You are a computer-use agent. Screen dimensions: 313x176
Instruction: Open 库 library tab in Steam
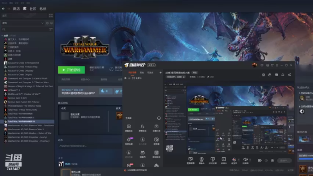coord(25,9)
